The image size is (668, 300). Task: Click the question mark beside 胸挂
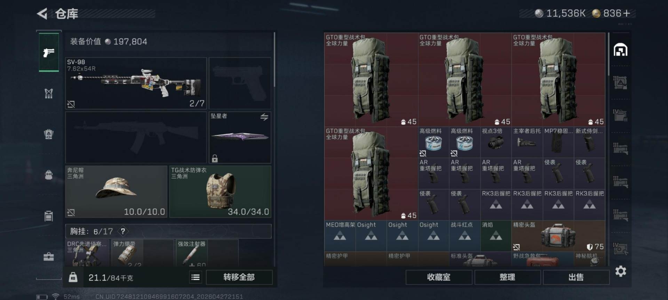(123, 231)
